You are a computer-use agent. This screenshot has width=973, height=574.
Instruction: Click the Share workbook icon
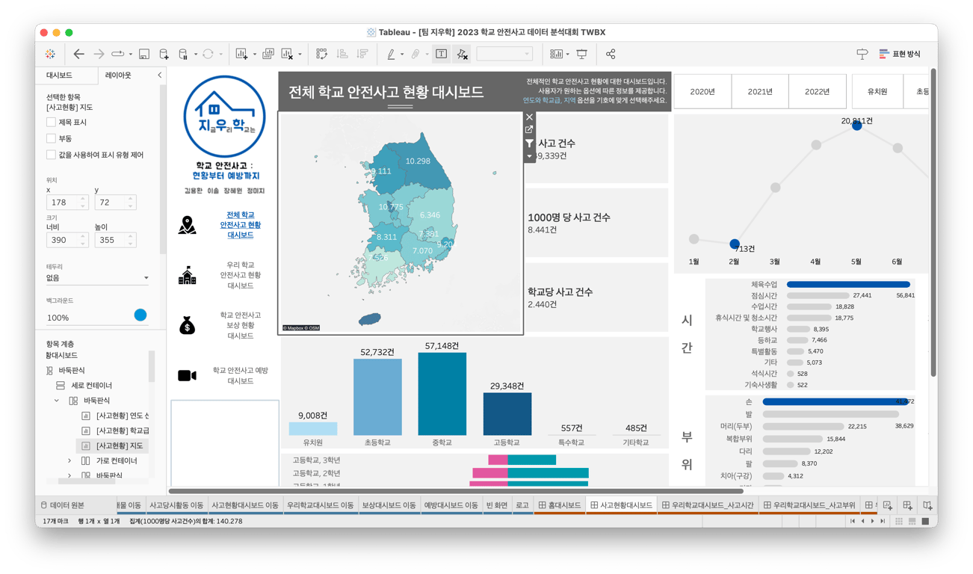click(611, 54)
